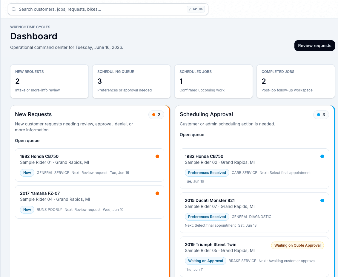
Task: Click 'Sample Rider 05 · Grand Rapids, MI' text
Action: point(220,250)
